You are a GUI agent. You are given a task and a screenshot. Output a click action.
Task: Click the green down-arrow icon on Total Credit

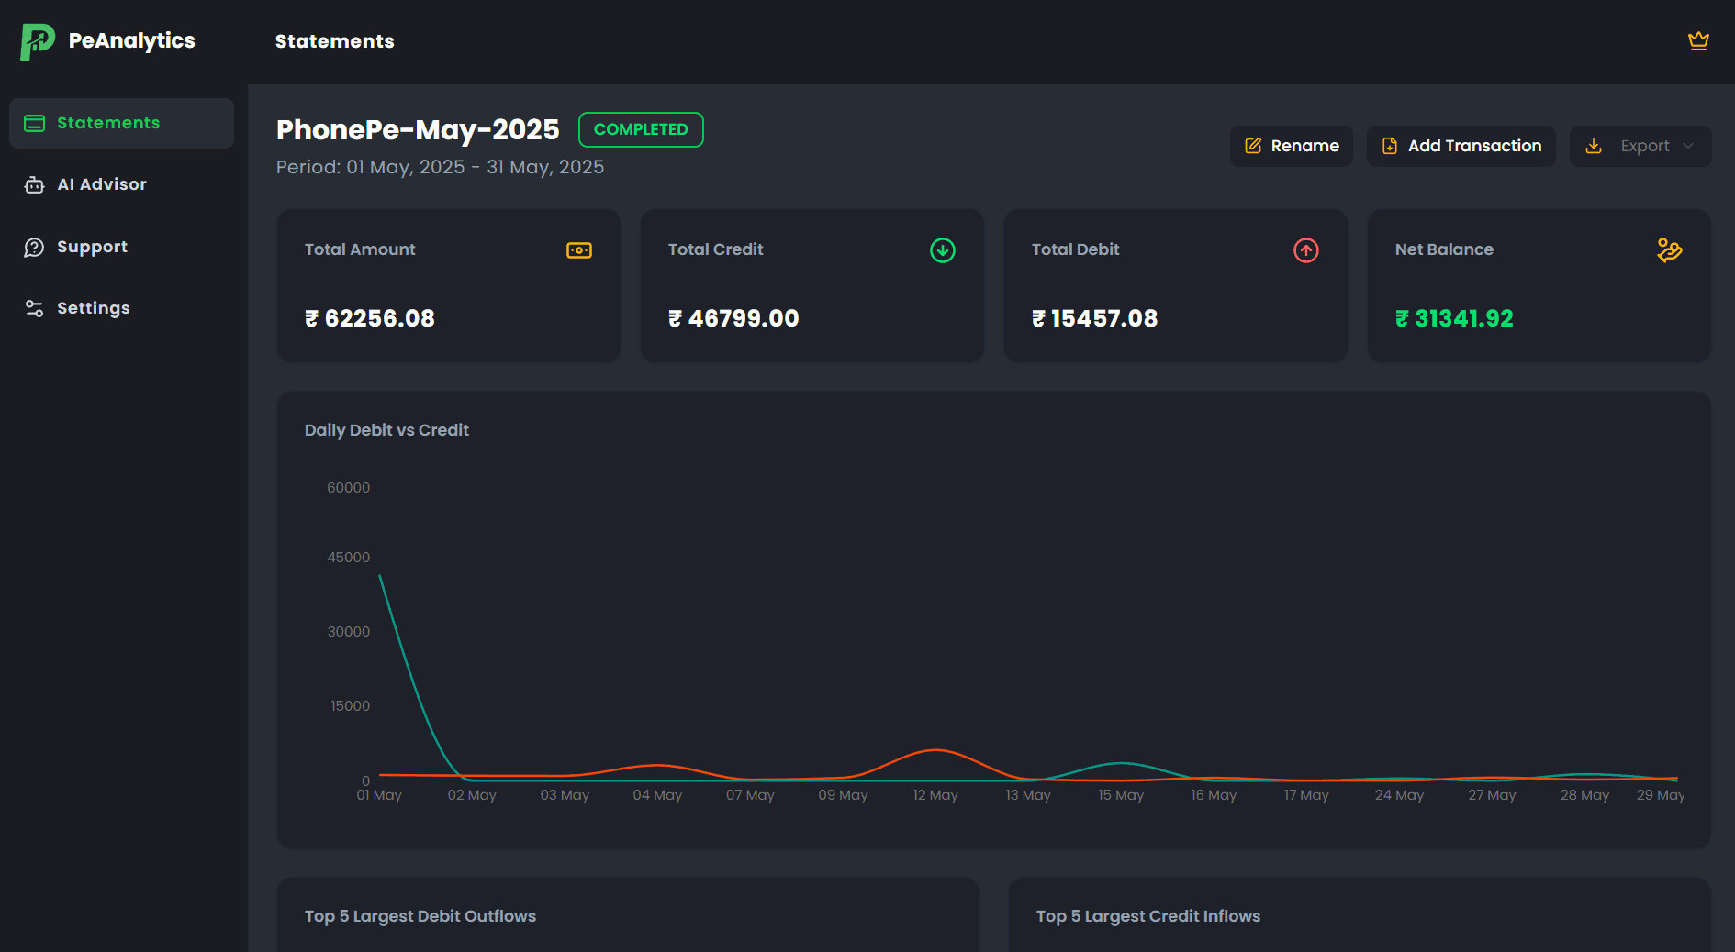click(942, 250)
